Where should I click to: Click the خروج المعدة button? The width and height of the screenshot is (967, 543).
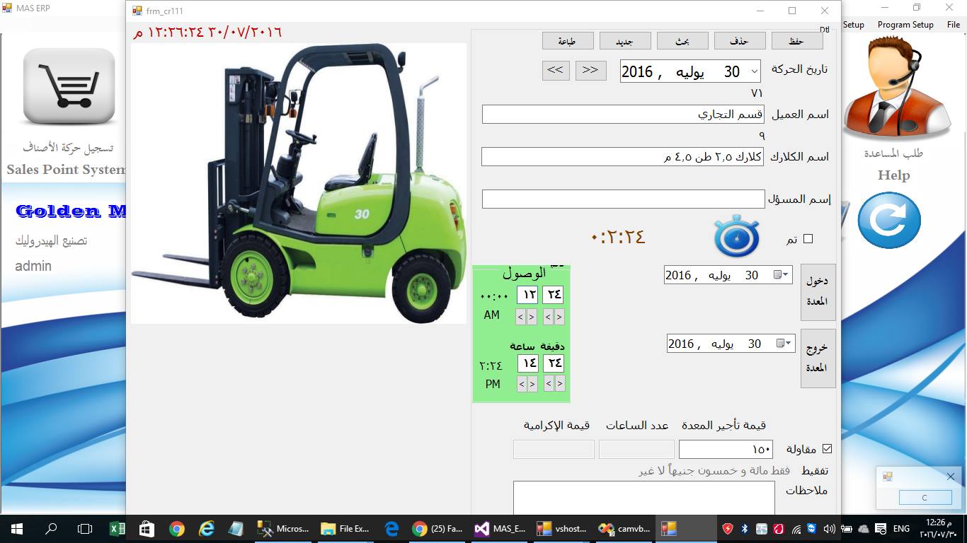click(x=818, y=358)
